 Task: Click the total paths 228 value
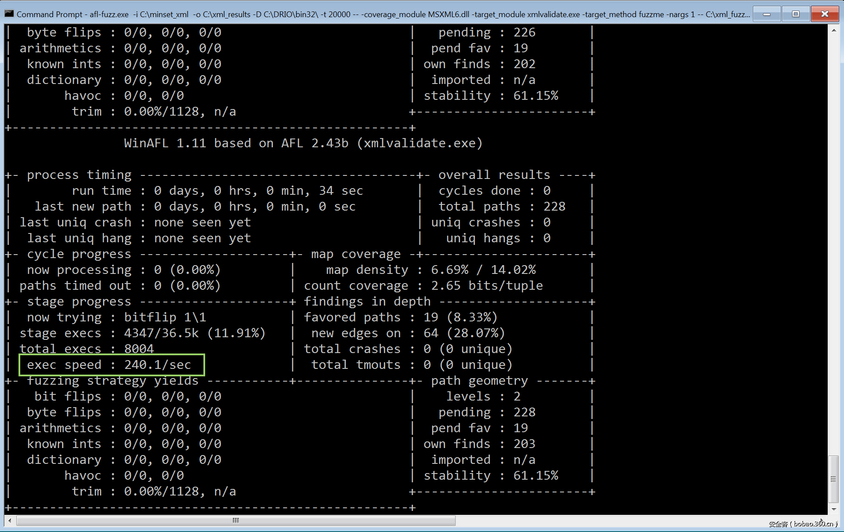point(554,207)
